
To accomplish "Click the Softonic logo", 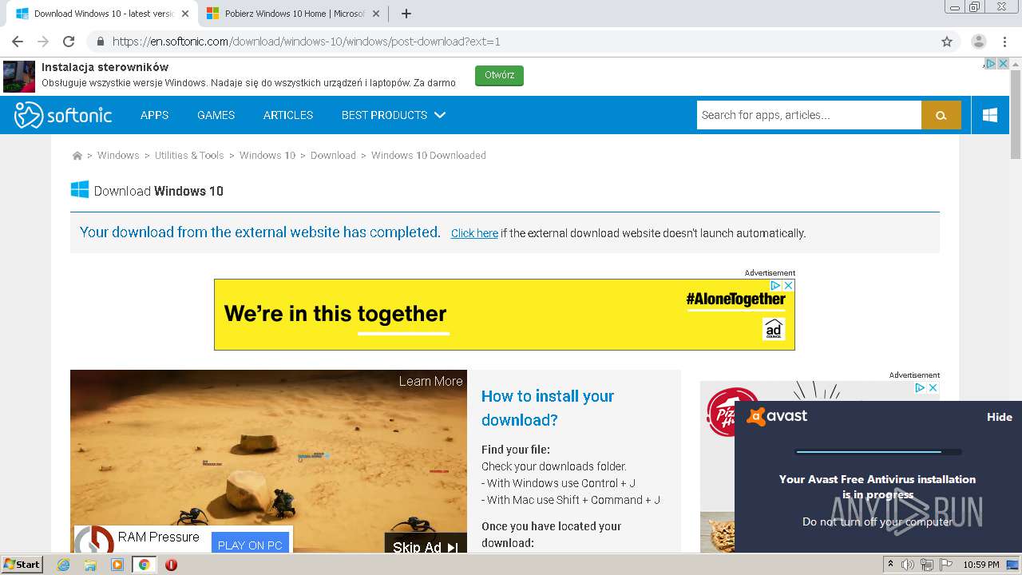I will point(63,115).
